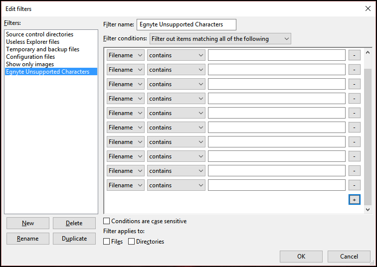Check the Files checkbox
Screen dimensions: 377x267
[107, 242]
